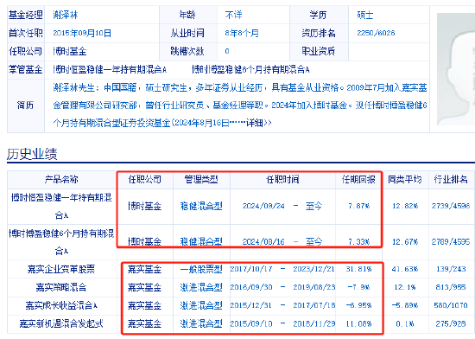Click the 详细>> link in the resume
475x339 pixels.
click(258, 123)
